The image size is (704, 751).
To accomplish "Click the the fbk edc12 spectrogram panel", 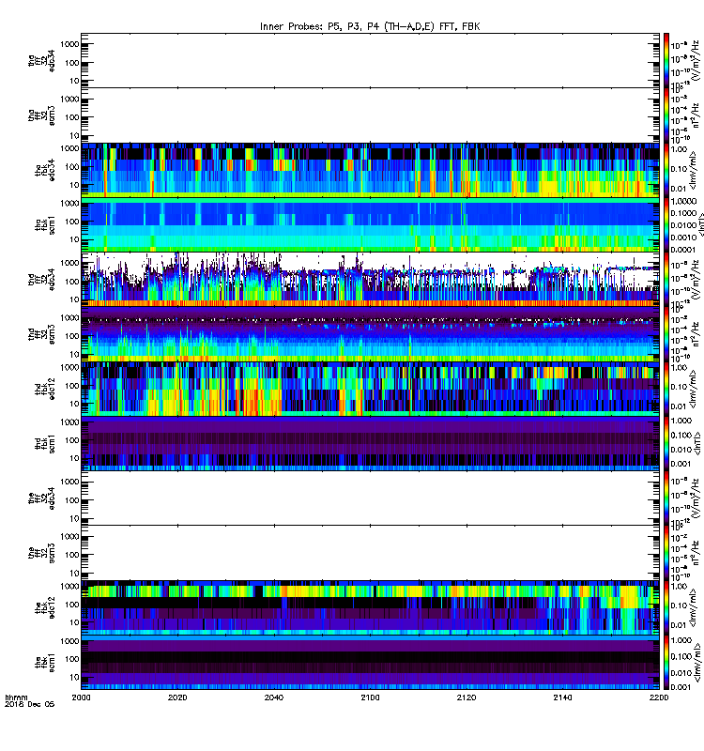I will click(x=370, y=607).
